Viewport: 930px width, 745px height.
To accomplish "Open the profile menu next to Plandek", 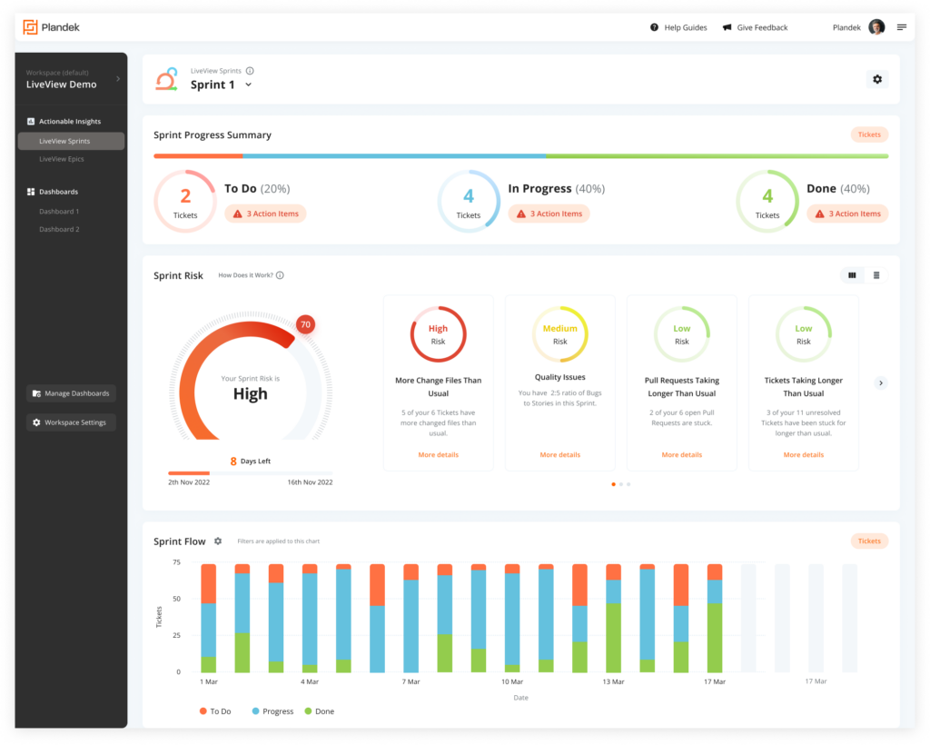I will (876, 27).
